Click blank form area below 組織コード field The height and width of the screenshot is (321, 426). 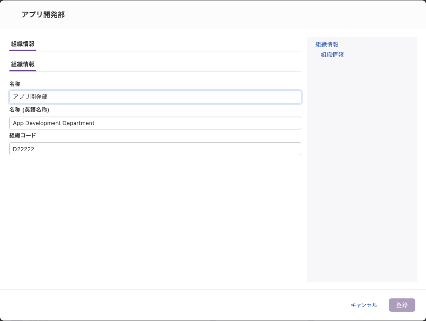click(155, 217)
